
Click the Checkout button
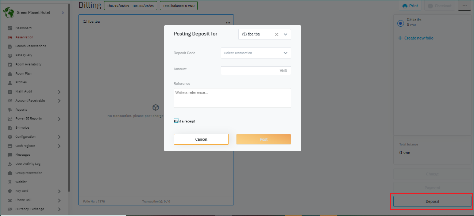pyautogui.click(x=440, y=6)
